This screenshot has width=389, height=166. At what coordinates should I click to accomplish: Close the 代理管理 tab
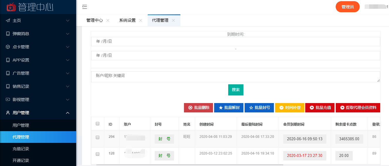[173, 20]
